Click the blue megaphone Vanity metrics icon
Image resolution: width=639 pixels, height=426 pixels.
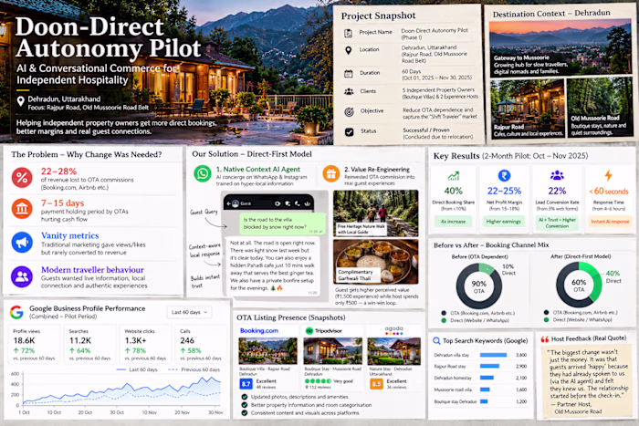click(22, 243)
